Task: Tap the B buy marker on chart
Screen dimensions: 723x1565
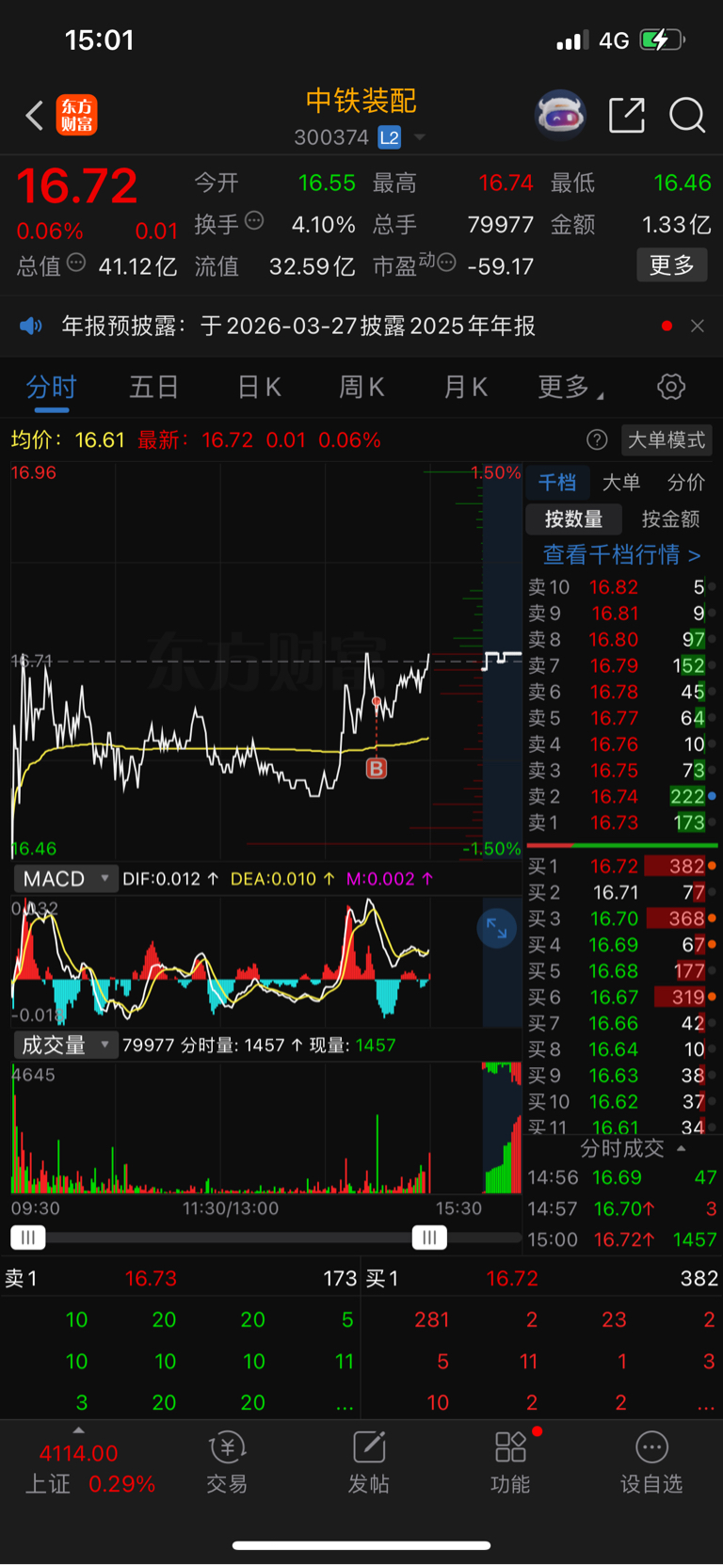Action: point(376,769)
